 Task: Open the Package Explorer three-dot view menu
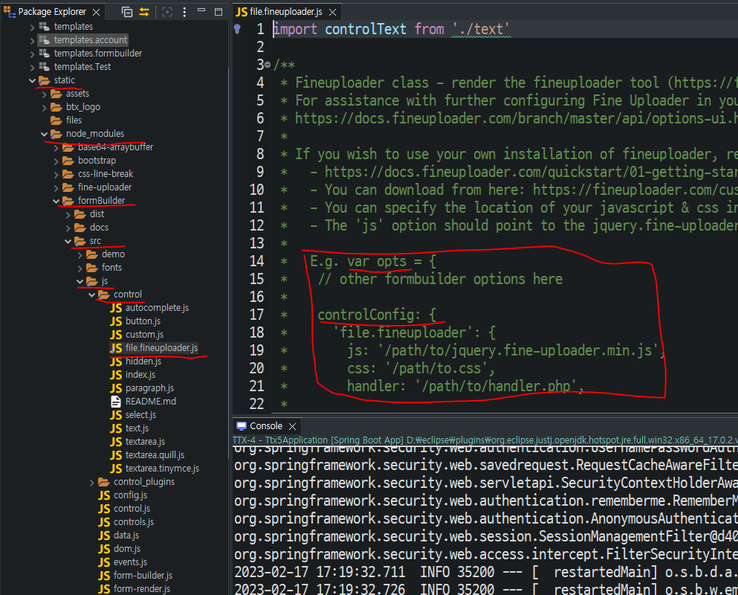(184, 11)
